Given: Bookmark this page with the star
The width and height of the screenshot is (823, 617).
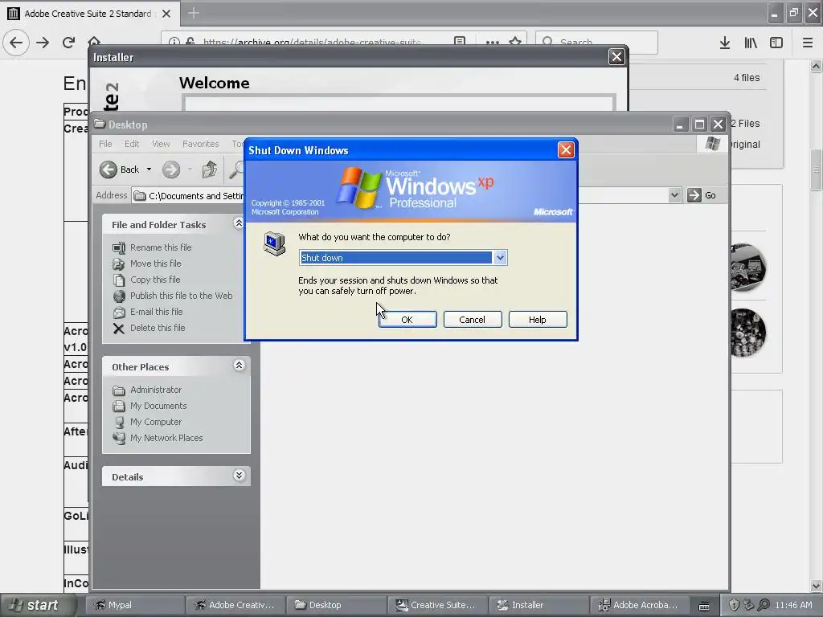Looking at the screenshot, I should pos(515,41).
